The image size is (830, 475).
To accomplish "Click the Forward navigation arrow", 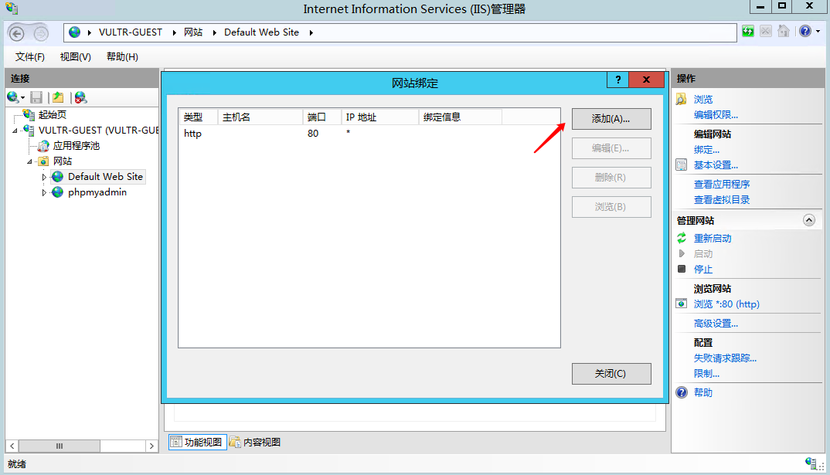I will tap(41, 34).
